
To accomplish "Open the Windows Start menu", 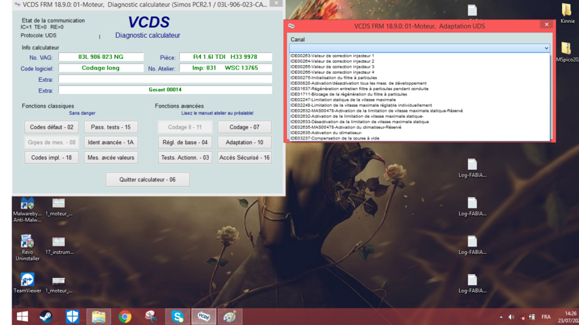I will point(22,316).
